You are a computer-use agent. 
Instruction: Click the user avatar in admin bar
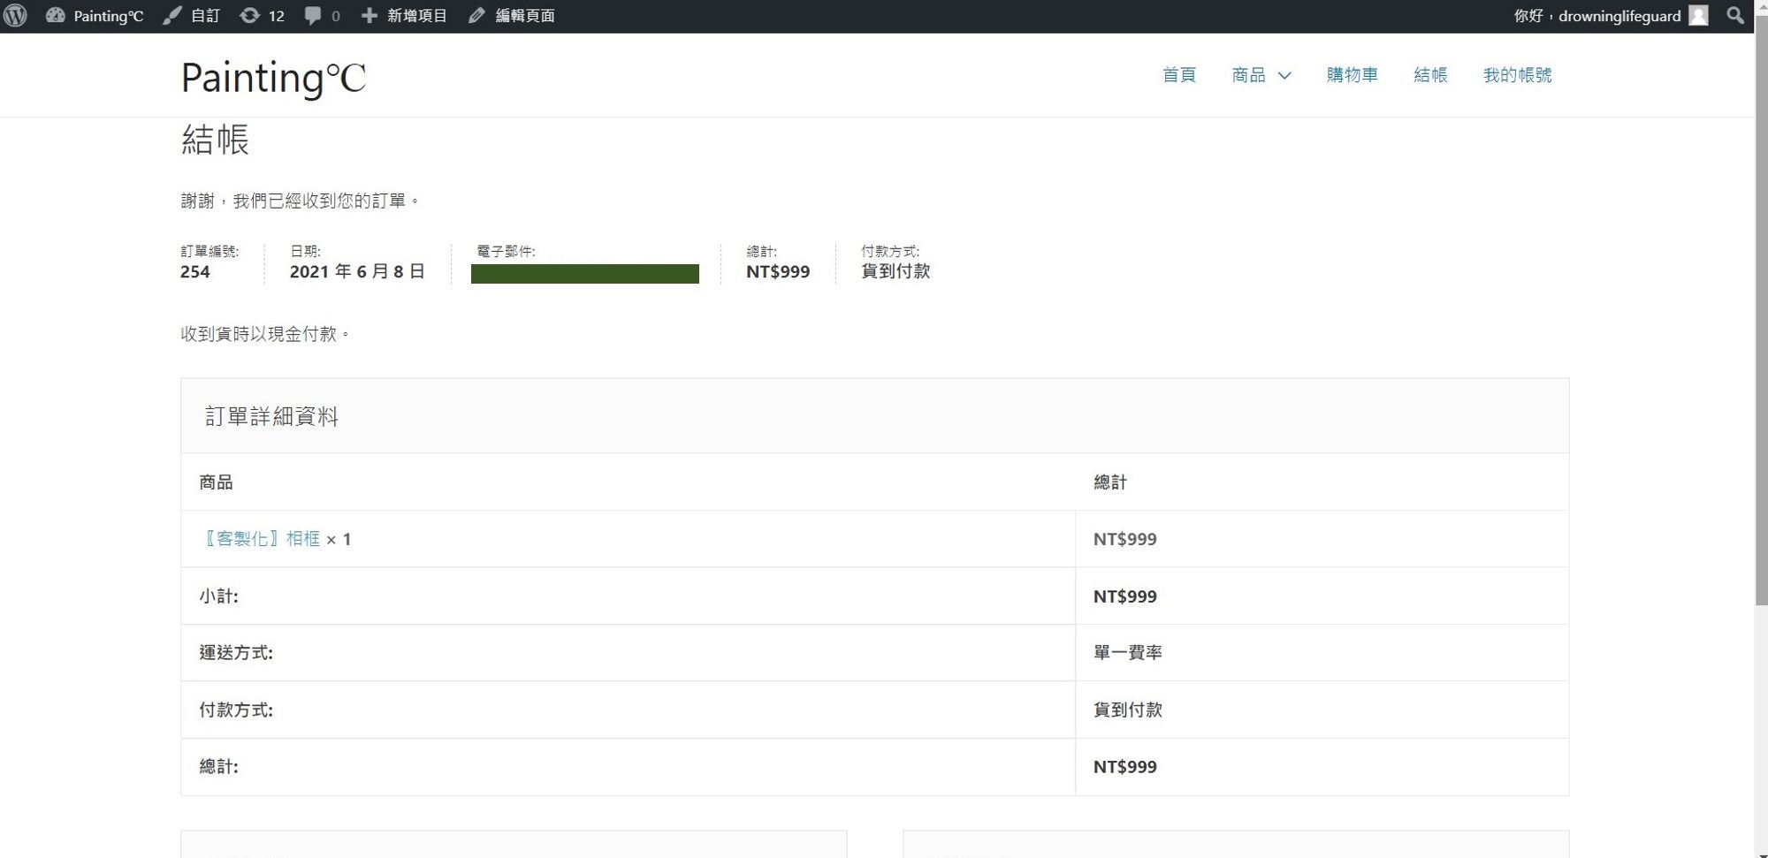(x=1698, y=16)
